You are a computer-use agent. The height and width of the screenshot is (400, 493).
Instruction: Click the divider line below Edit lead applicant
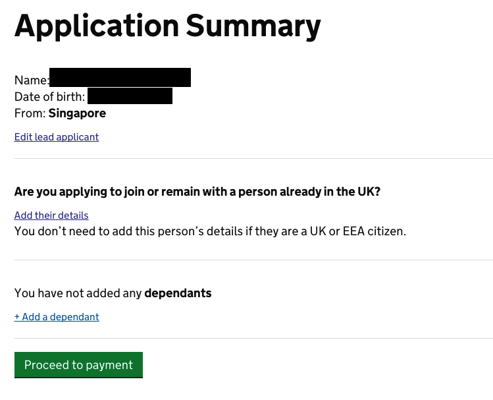click(253, 158)
